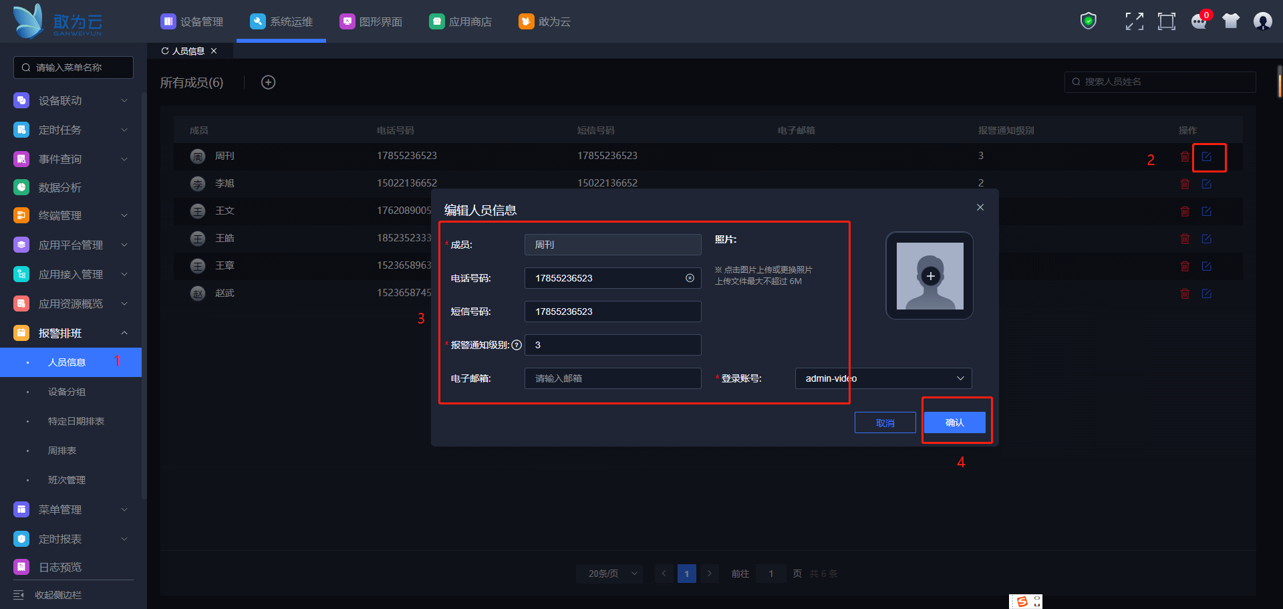
Task: Open 特定日期排表 in sidebar
Action: (76, 421)
